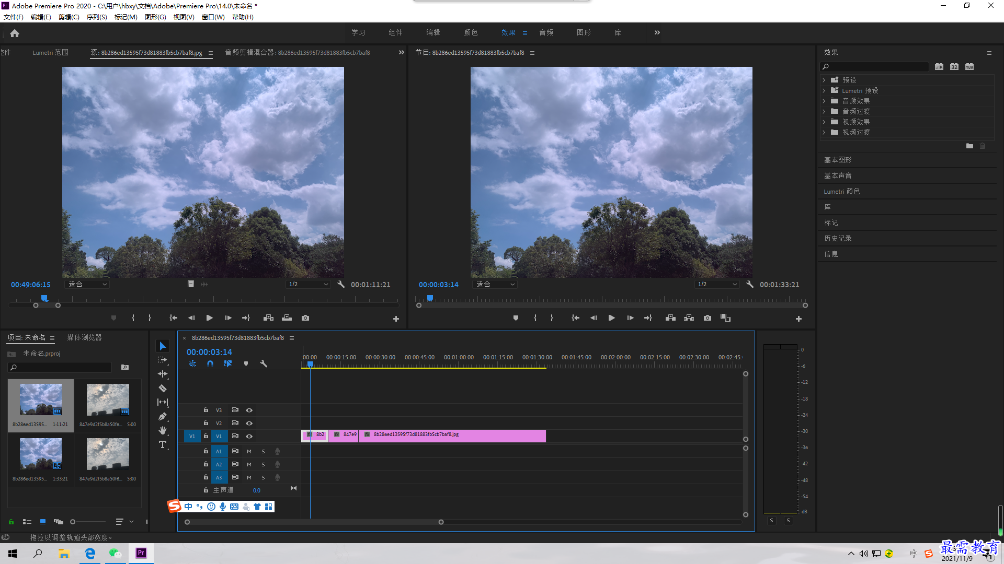
Task: Open 序列(S) menu
Action: 97,17
